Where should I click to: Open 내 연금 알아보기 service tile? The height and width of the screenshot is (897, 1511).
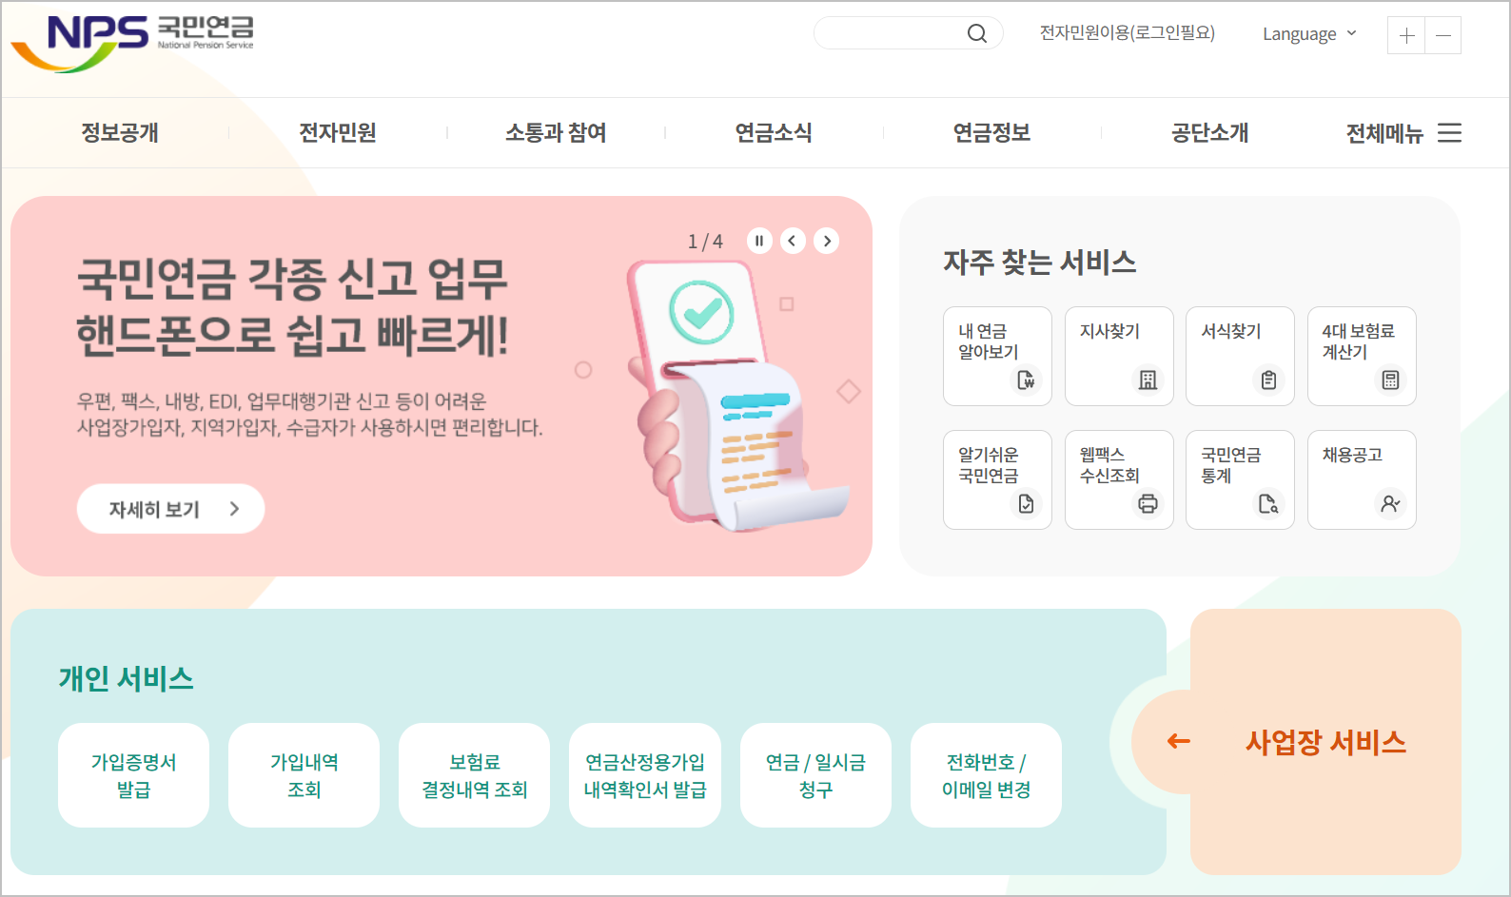click(x=997, y=356)
